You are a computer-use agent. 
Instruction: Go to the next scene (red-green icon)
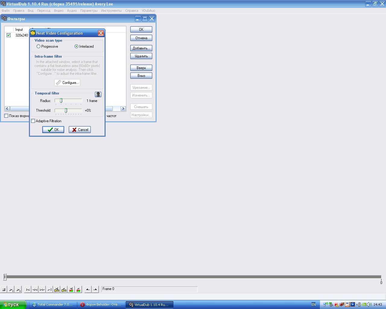(x=78, y=290)
